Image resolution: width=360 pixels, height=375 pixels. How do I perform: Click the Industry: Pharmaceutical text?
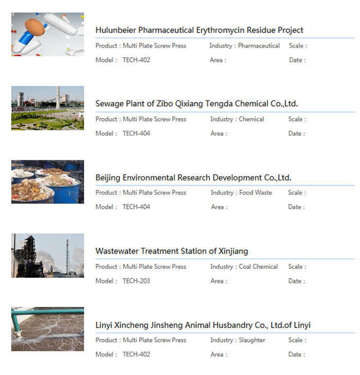click(x=244, y=46)
